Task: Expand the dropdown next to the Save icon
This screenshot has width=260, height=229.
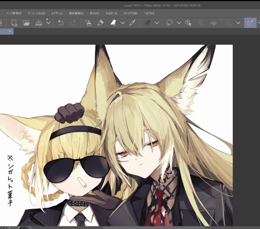Action: click(x=48, y=23)
